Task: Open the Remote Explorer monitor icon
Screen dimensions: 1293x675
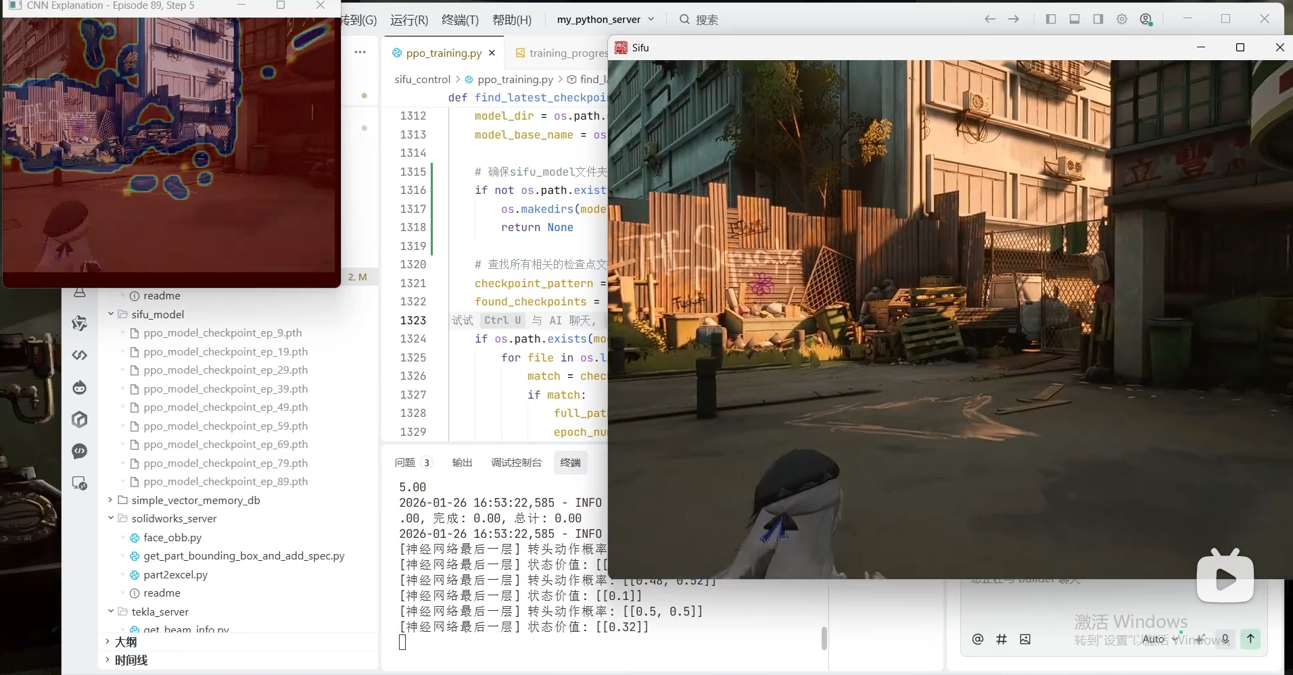Action: pos(80,484)
